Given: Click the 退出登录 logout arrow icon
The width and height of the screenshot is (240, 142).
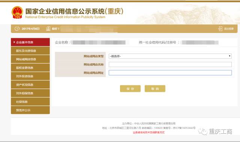Looking at the screenshot, I should pyautogui.click(x=220, y=28).
